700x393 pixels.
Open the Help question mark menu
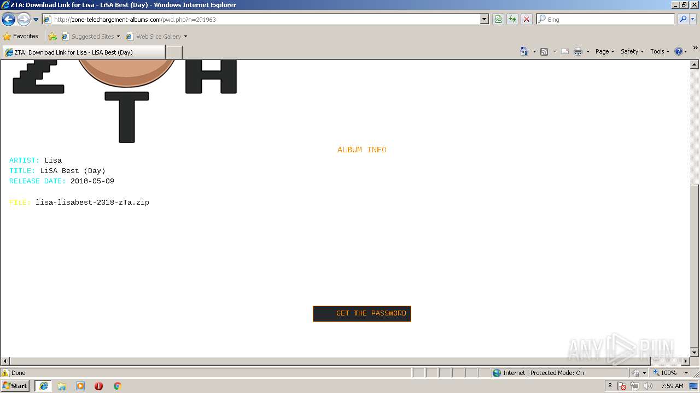coord(680,51)
